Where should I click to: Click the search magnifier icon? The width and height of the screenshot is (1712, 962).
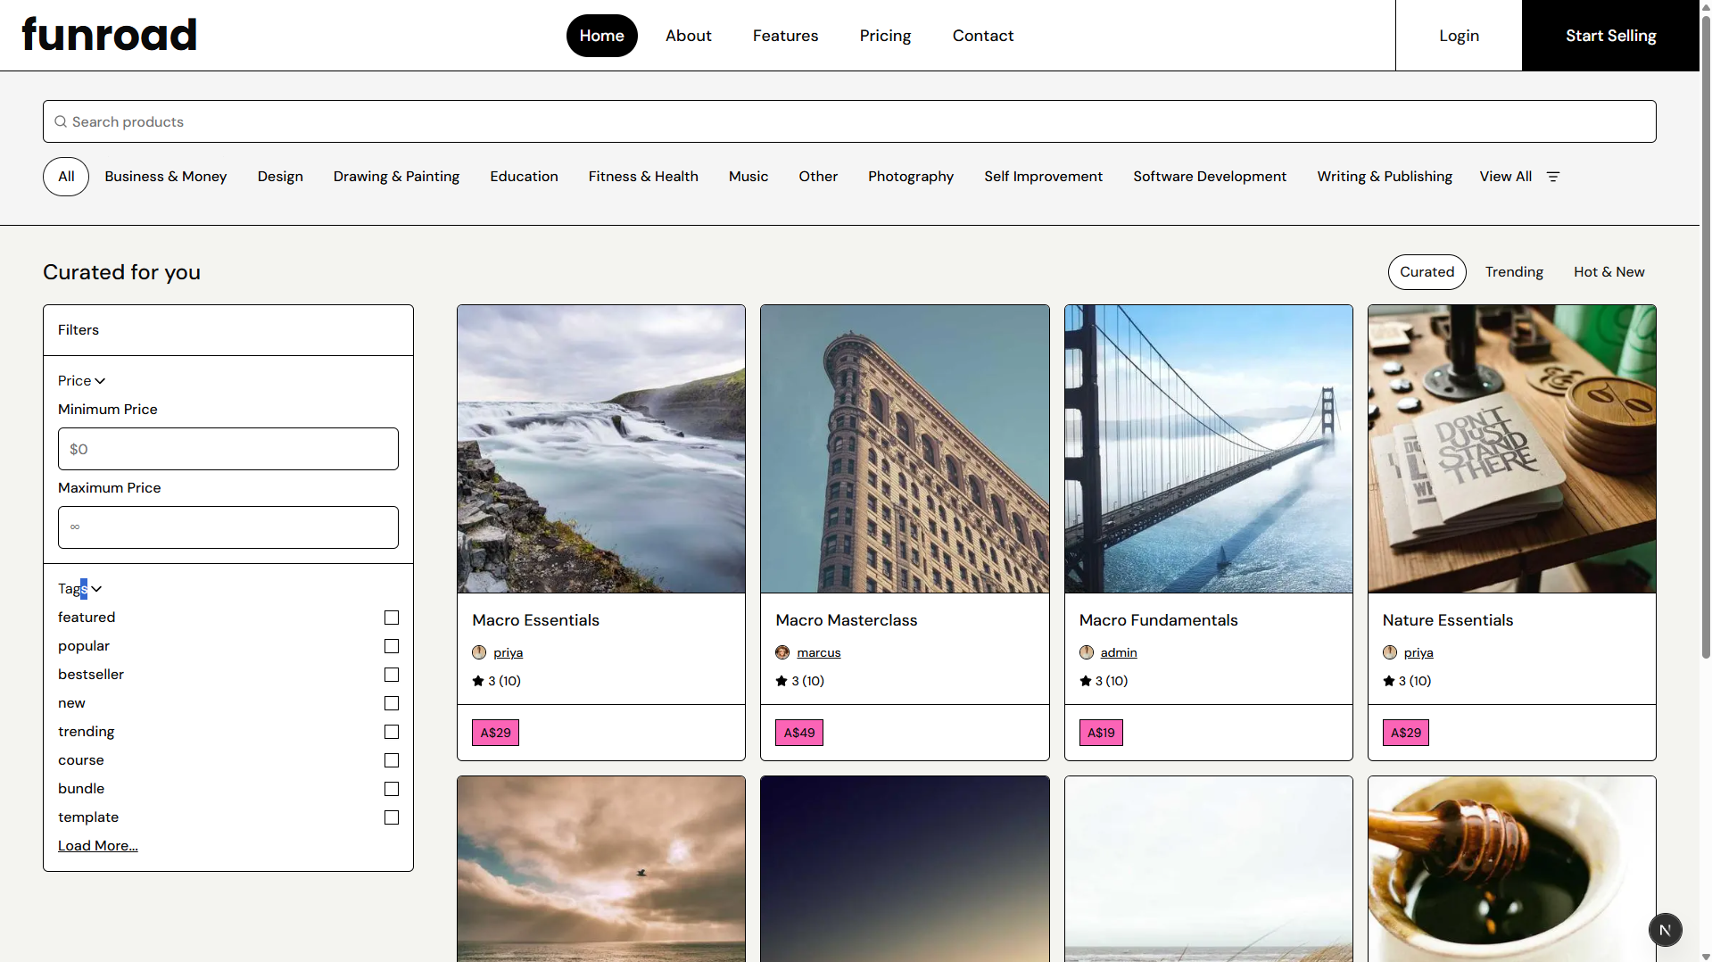[x=61, y=121]
